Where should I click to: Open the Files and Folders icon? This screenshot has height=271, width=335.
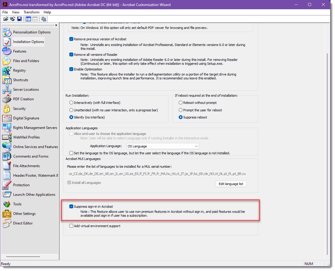7,61
